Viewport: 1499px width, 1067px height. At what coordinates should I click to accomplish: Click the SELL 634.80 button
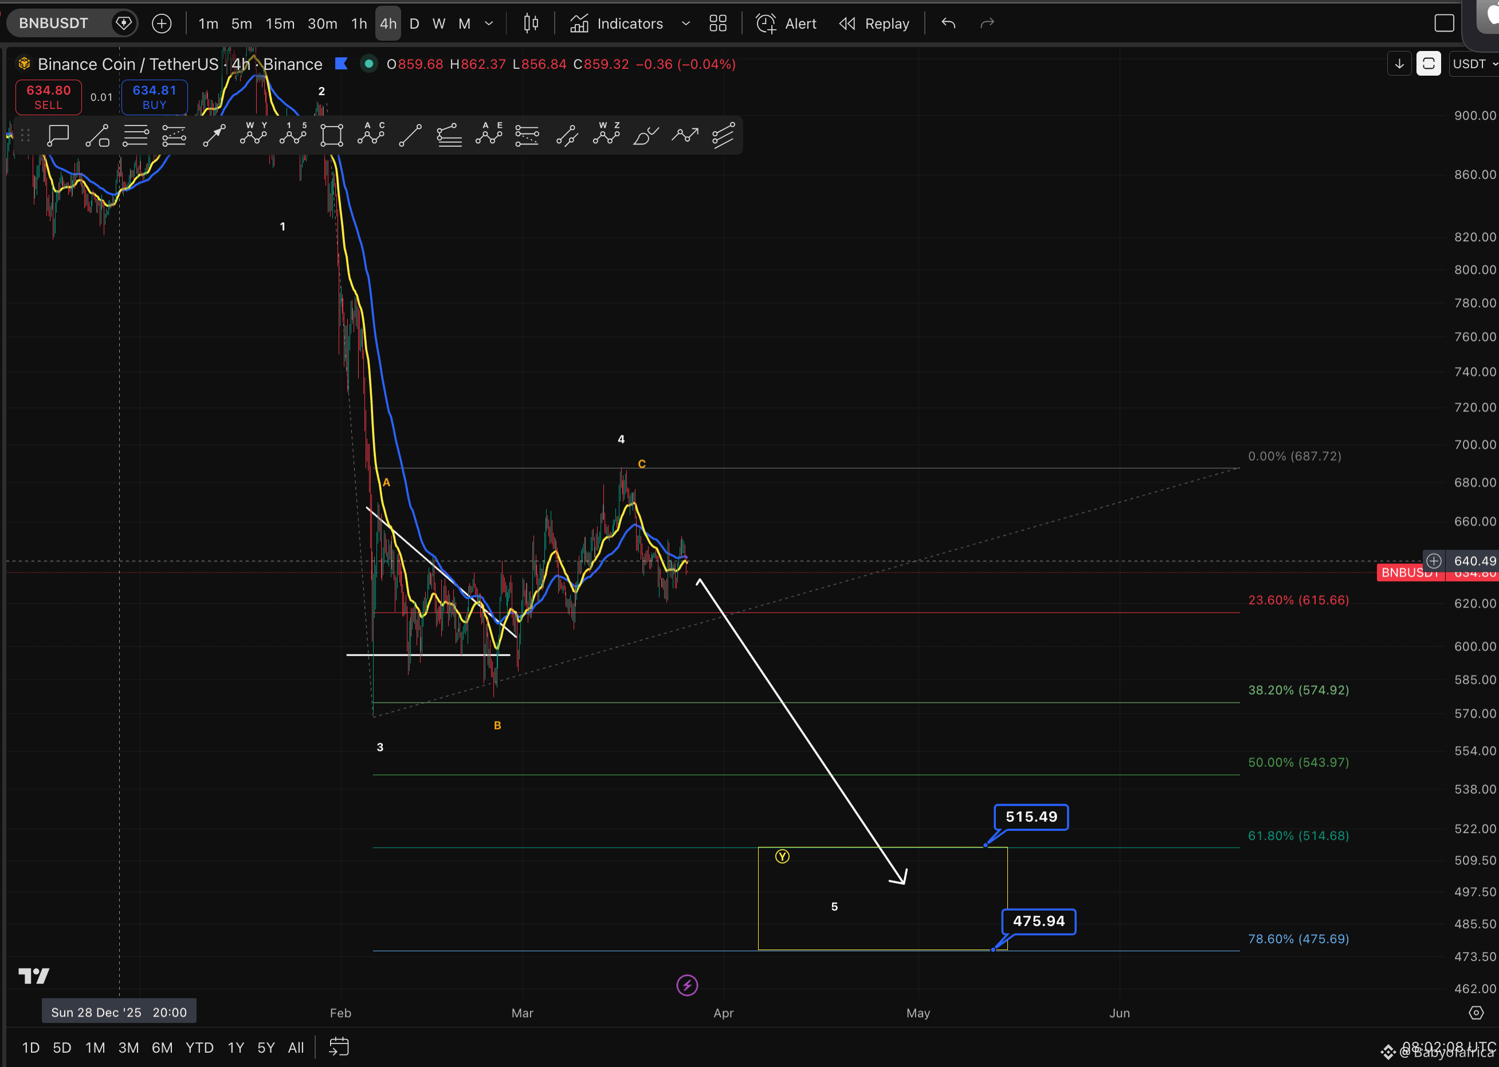click(49, 97)
